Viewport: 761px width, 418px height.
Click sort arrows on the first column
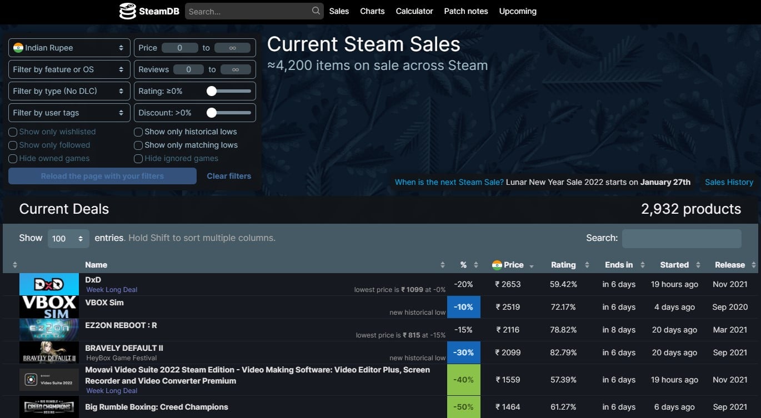[14, 265]
